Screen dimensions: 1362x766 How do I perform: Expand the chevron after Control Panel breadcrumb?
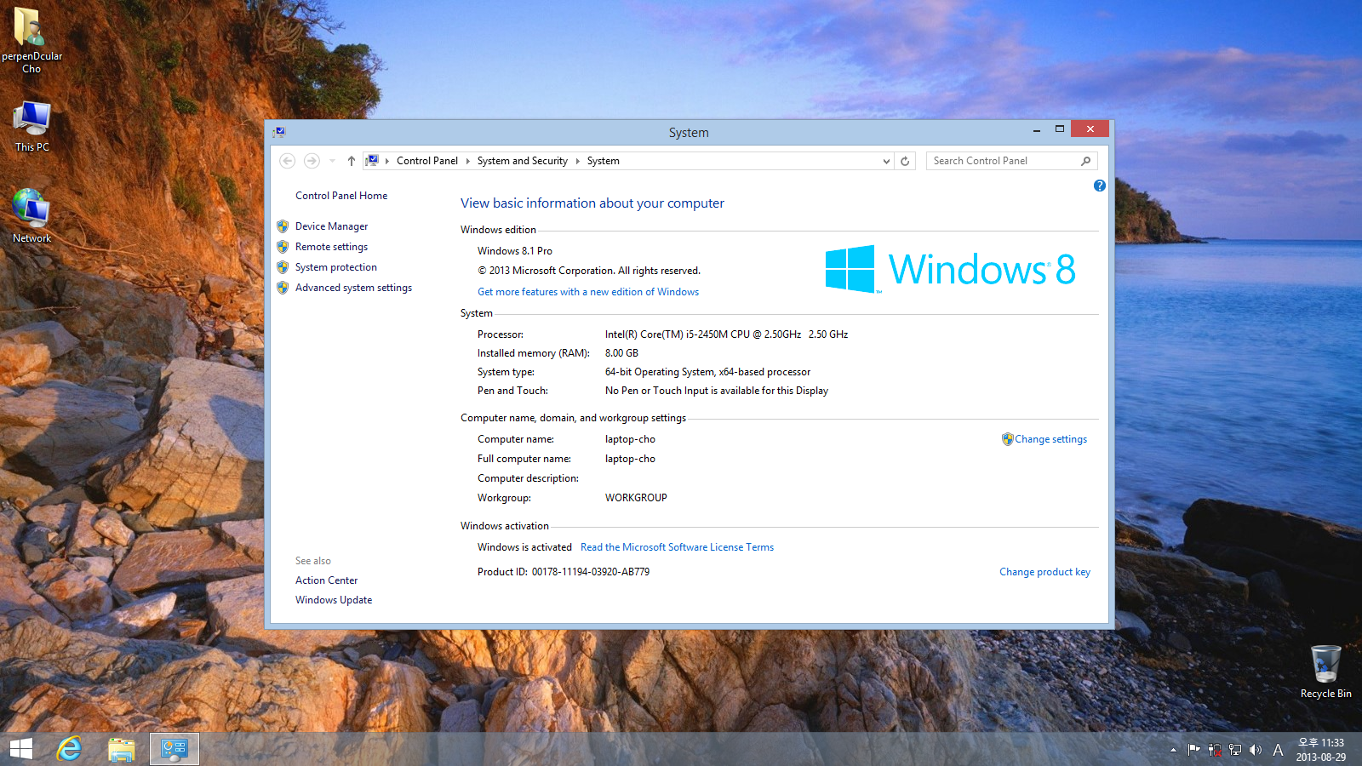(x=467, y=161)
